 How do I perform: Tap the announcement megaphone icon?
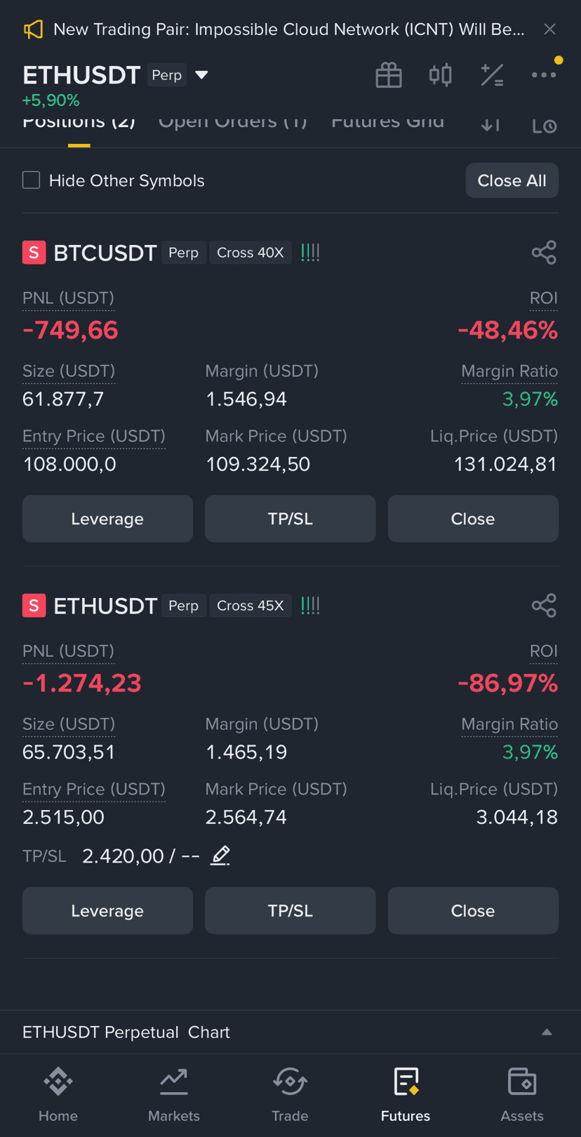click(33, 29)
